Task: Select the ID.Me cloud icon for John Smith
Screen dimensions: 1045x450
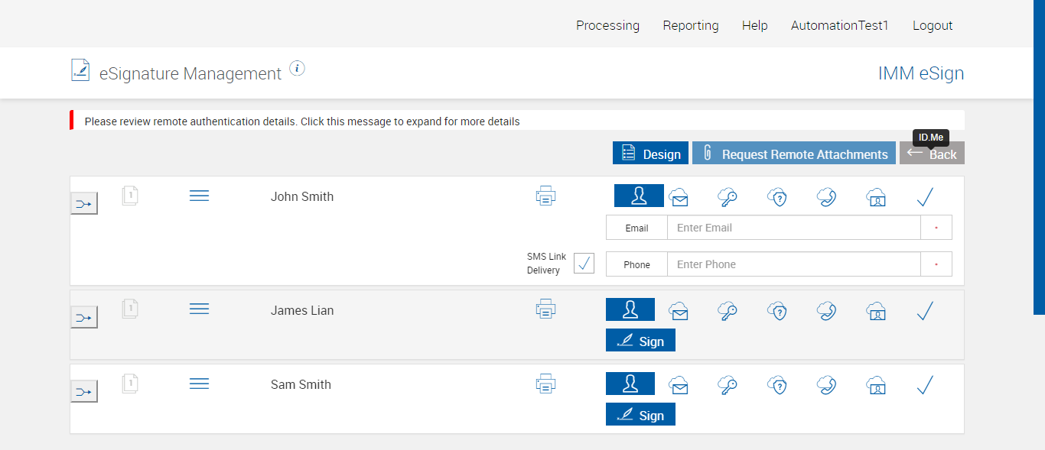Action: click(876, 197)
